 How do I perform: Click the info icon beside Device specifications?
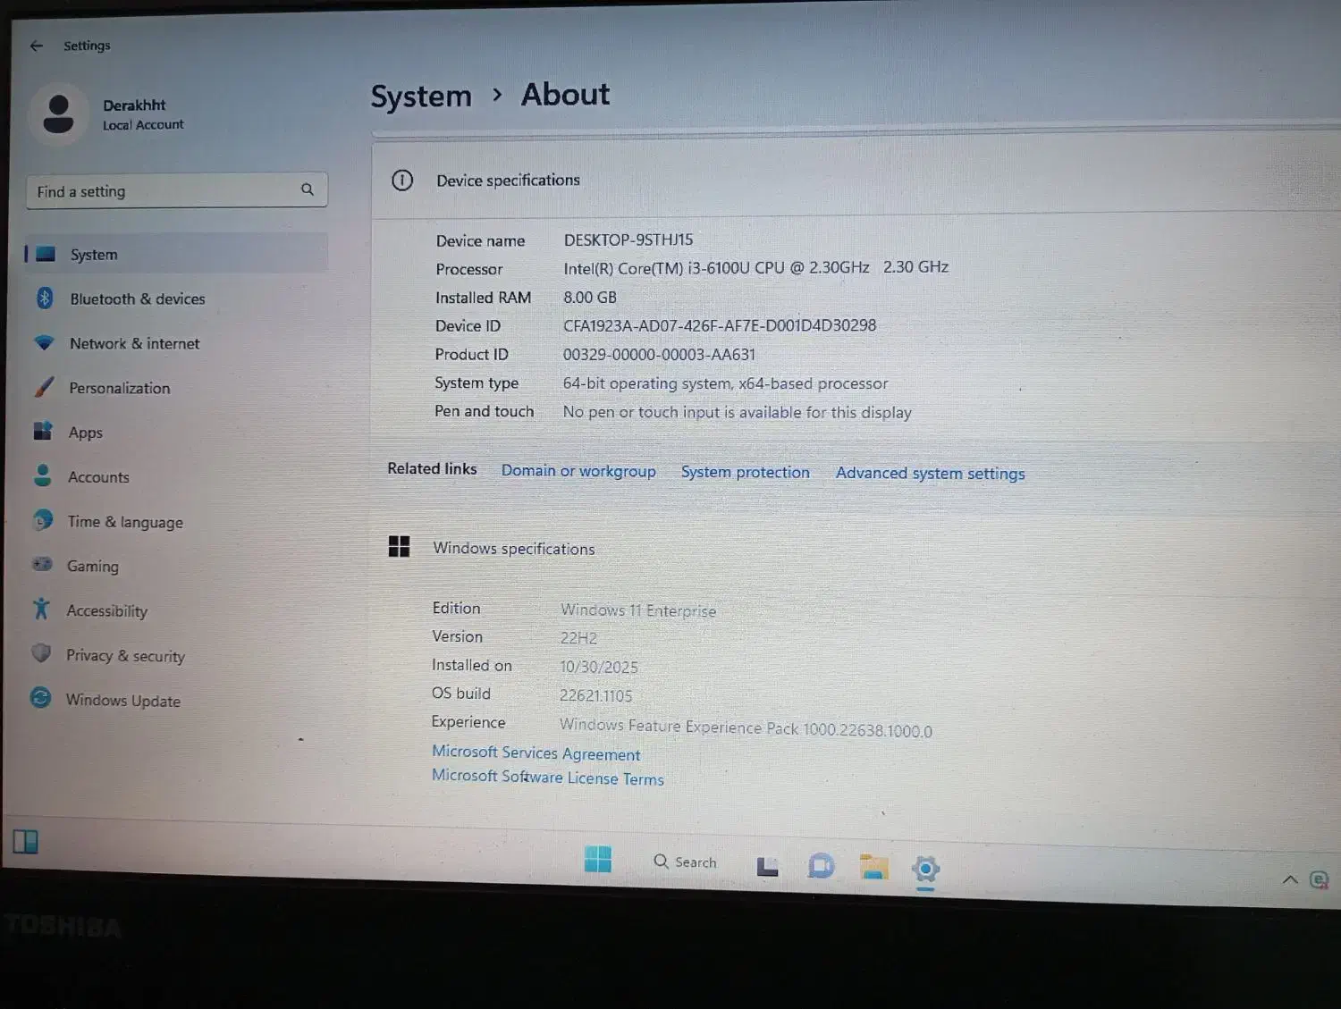[402, 181]
